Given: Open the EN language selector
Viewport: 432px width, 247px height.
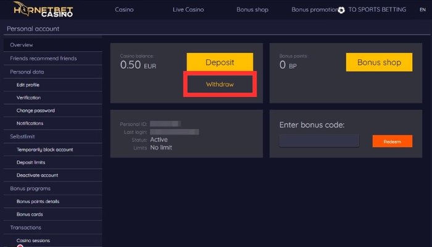Looking at the screenshot, I should tap(422, 10).
